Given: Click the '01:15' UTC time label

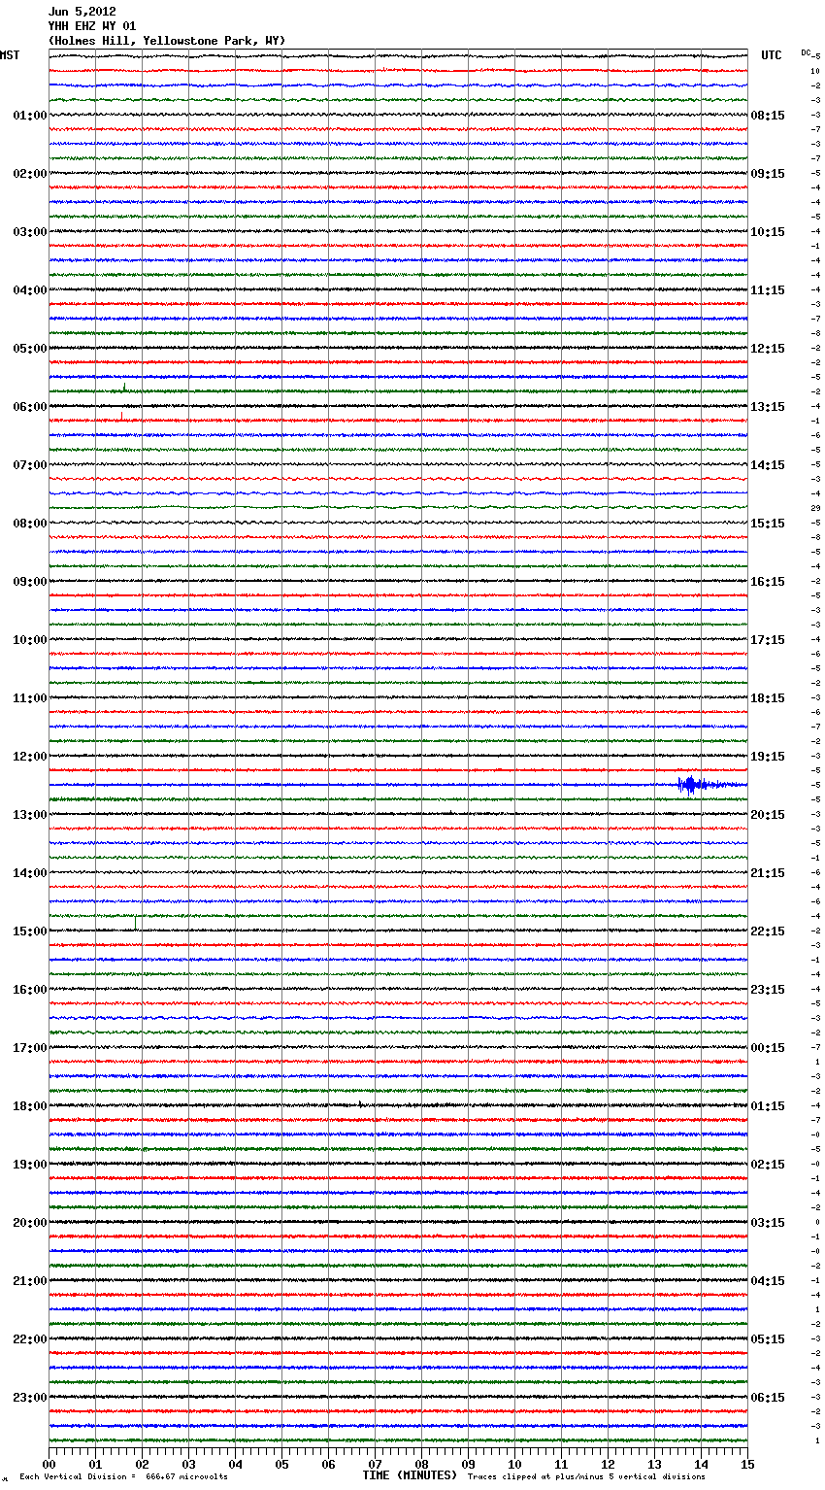Looking at the screenshot, I should [x=768, y=1105].
